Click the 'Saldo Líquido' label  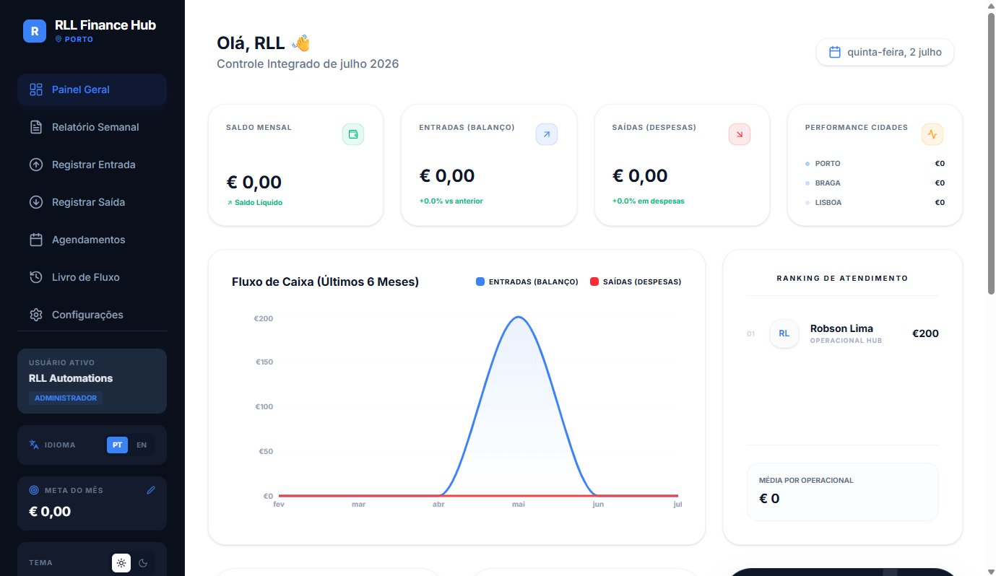[259, 203]
